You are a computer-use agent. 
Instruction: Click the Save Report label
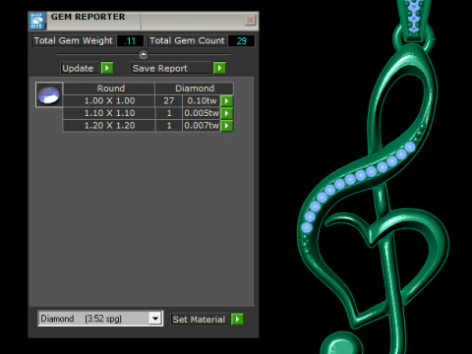[171, 68]
